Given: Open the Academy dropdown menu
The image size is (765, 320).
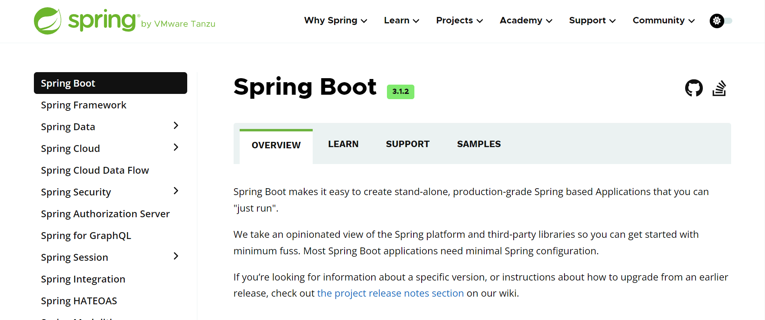Looking at the screenshot, I should point(526,21).
